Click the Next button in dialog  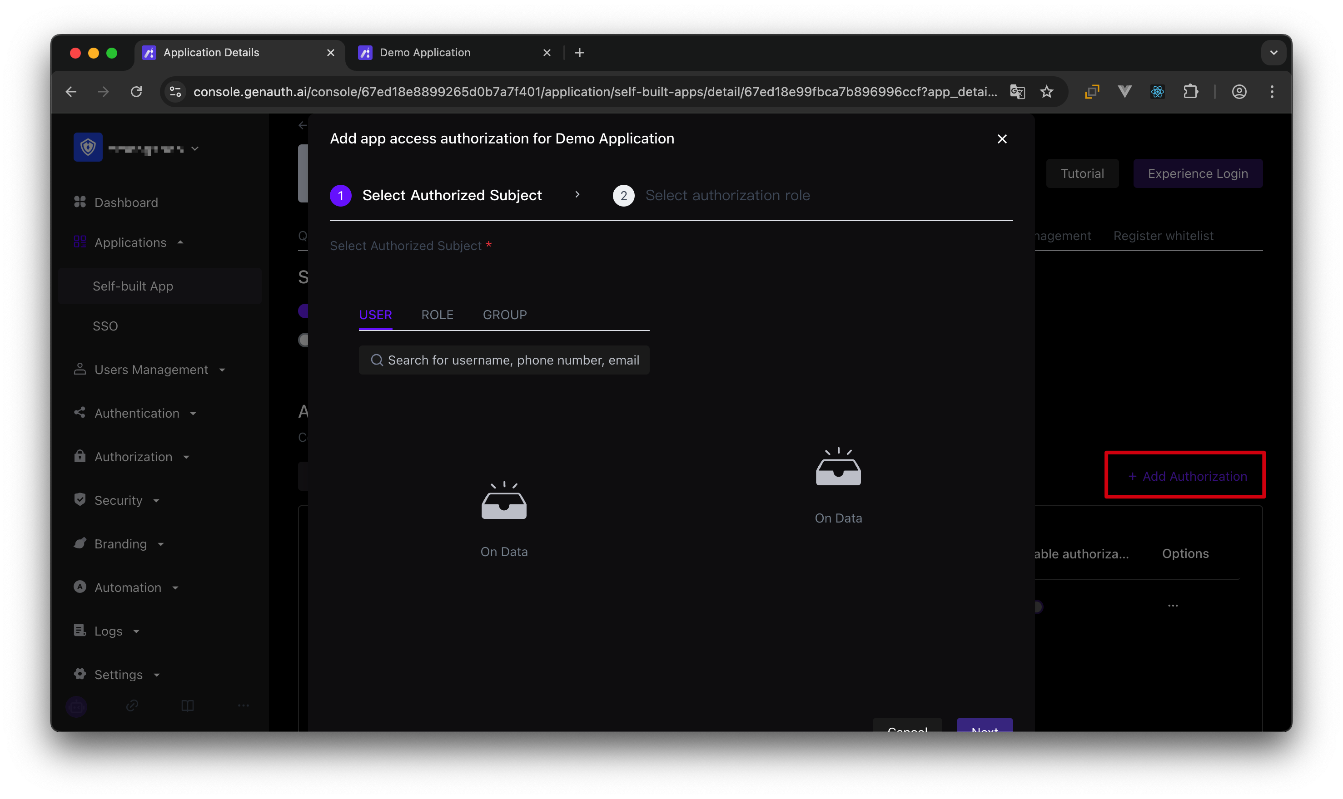click(984, 725)
